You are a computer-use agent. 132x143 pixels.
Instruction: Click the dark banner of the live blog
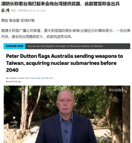click(x=78, y=46)
